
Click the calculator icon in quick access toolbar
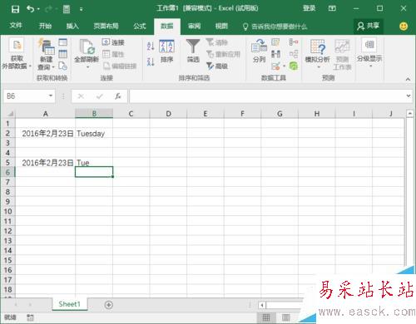(x=67, y=9)
